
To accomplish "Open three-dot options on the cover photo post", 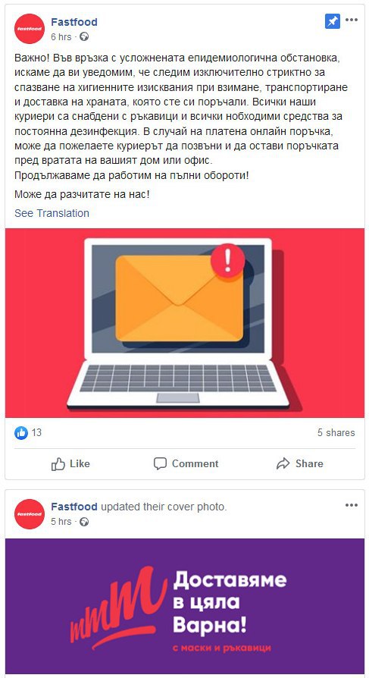I will pyautogui.click(x=352, y=505).
